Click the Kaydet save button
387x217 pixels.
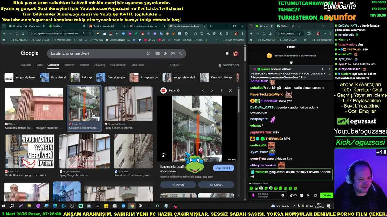216,185
